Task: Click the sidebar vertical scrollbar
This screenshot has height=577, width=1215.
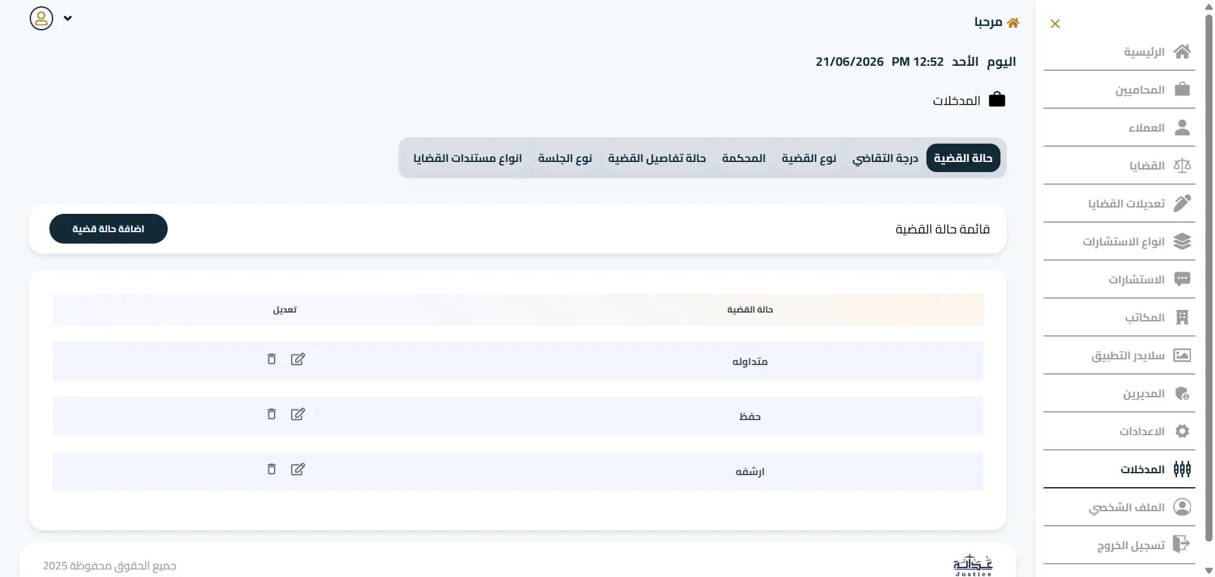Action: point(1208,277)
